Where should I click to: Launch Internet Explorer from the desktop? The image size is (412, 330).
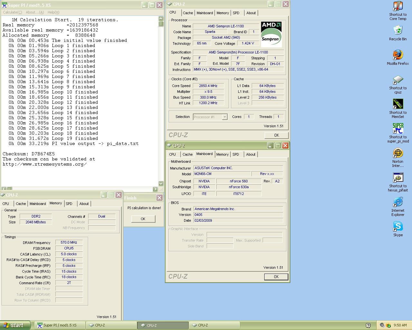click(398, 207)
